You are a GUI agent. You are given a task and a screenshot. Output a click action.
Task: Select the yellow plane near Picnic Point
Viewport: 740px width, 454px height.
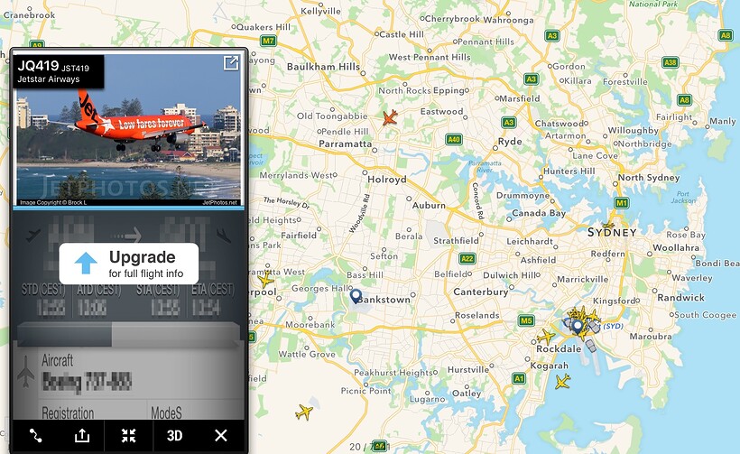click(x=304, y=412)
